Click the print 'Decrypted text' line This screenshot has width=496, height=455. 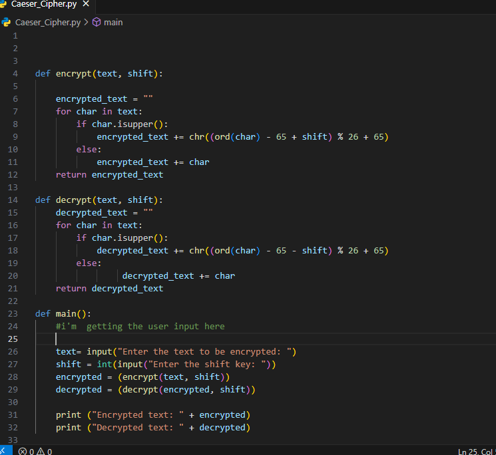point(153,428)
